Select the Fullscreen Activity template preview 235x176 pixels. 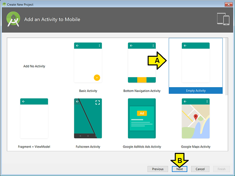point(88,118)
